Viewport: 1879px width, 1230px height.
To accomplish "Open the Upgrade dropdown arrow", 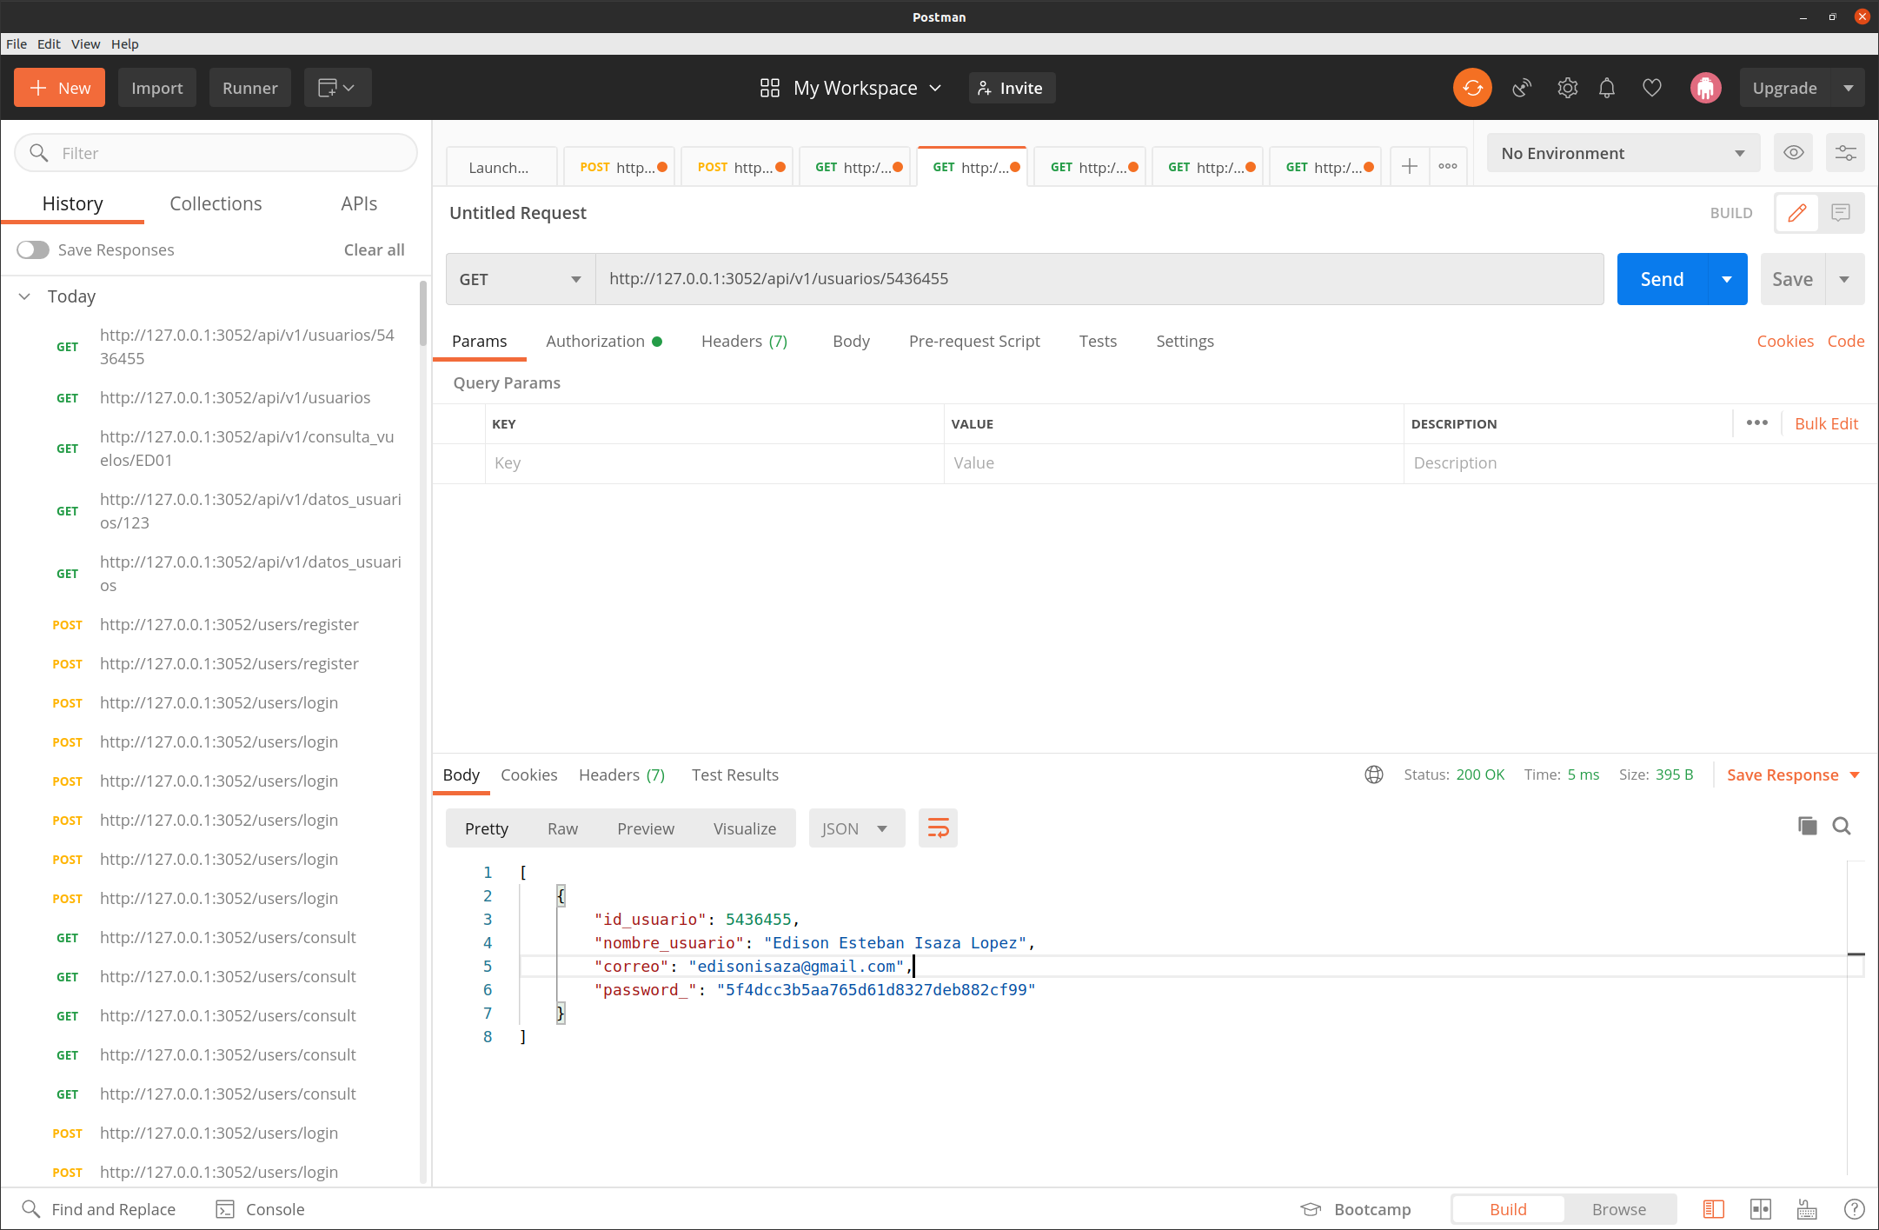I will click(x=1848, y=88).
